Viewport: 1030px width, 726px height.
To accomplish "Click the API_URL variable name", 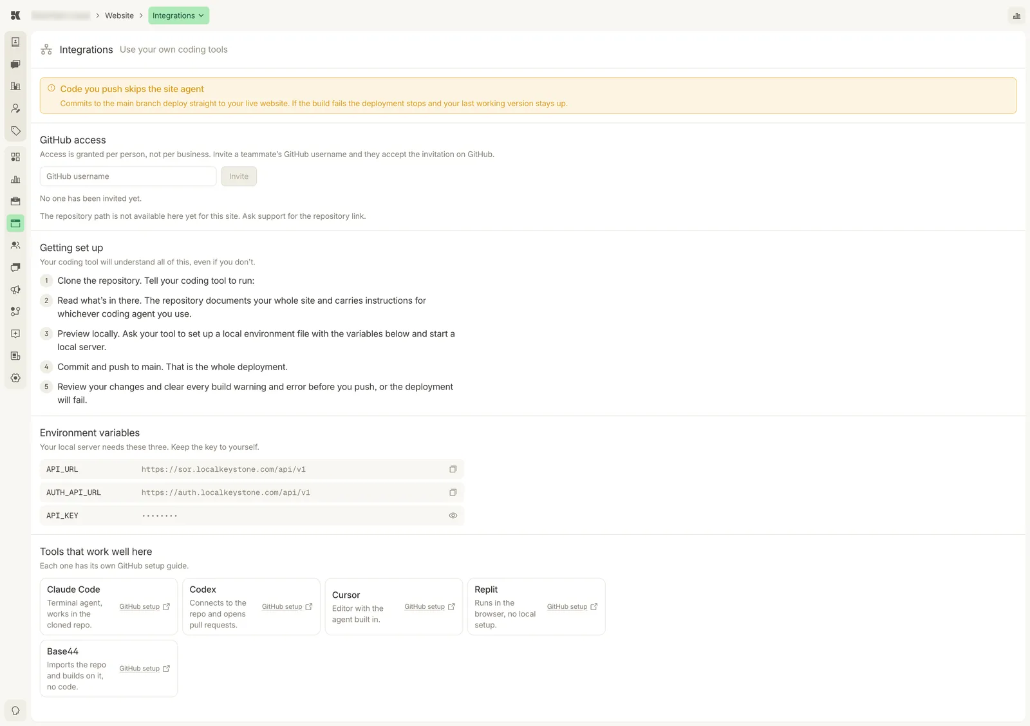I will tap(62, 469).
